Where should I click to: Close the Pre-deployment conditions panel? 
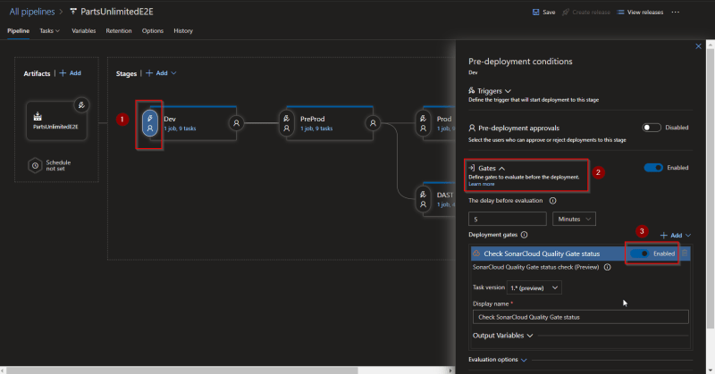(x=698, y=46)
